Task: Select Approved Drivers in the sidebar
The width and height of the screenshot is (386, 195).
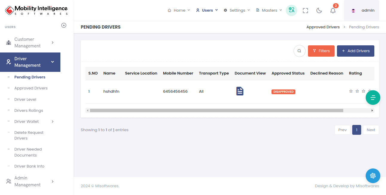Action: [31, 88]
